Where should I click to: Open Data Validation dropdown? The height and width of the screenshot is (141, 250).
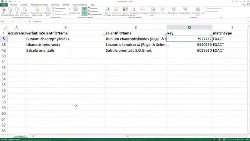[x=133, y=12]
